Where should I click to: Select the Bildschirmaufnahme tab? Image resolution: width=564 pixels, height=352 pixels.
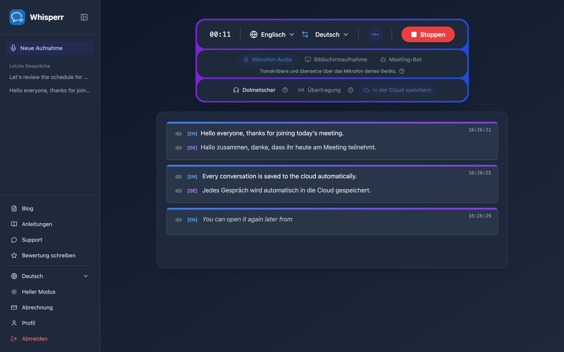[336, 59]
